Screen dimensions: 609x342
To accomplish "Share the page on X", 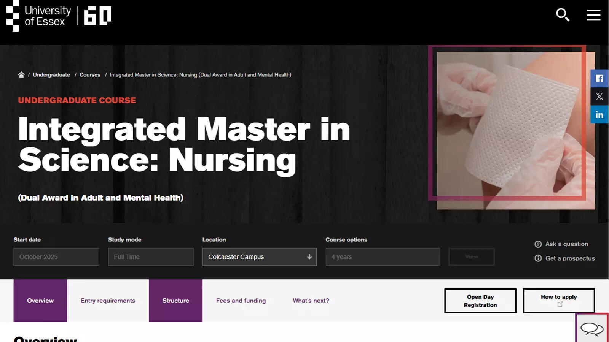I will (599, 97).
